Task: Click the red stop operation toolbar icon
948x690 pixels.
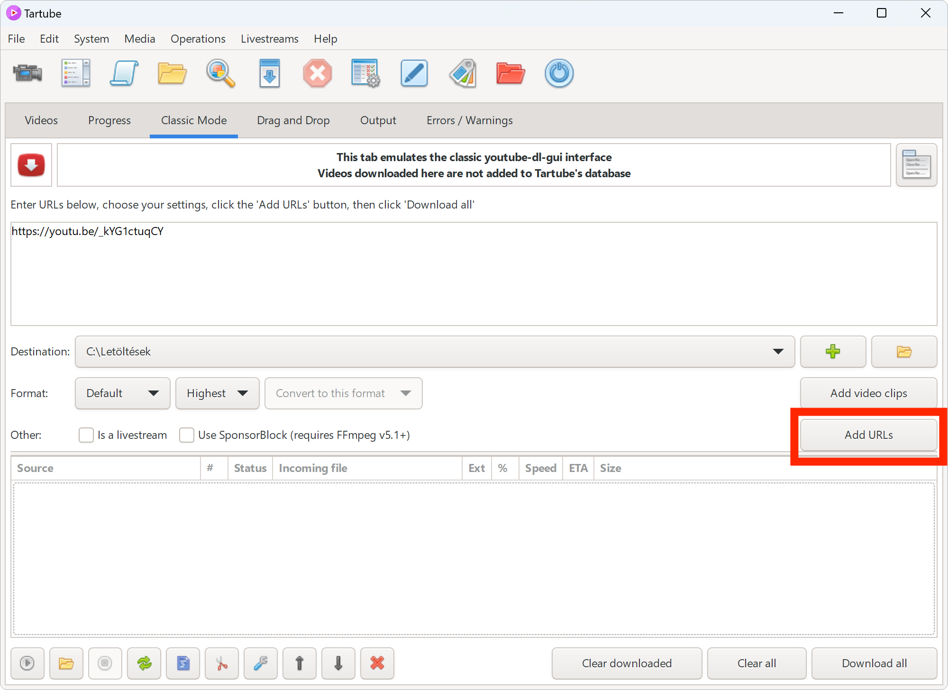Action: [x=318, y=73]
